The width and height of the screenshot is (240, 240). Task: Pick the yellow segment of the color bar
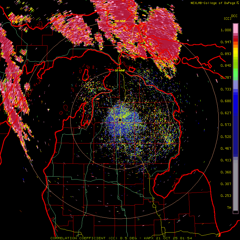click(235, 52)
